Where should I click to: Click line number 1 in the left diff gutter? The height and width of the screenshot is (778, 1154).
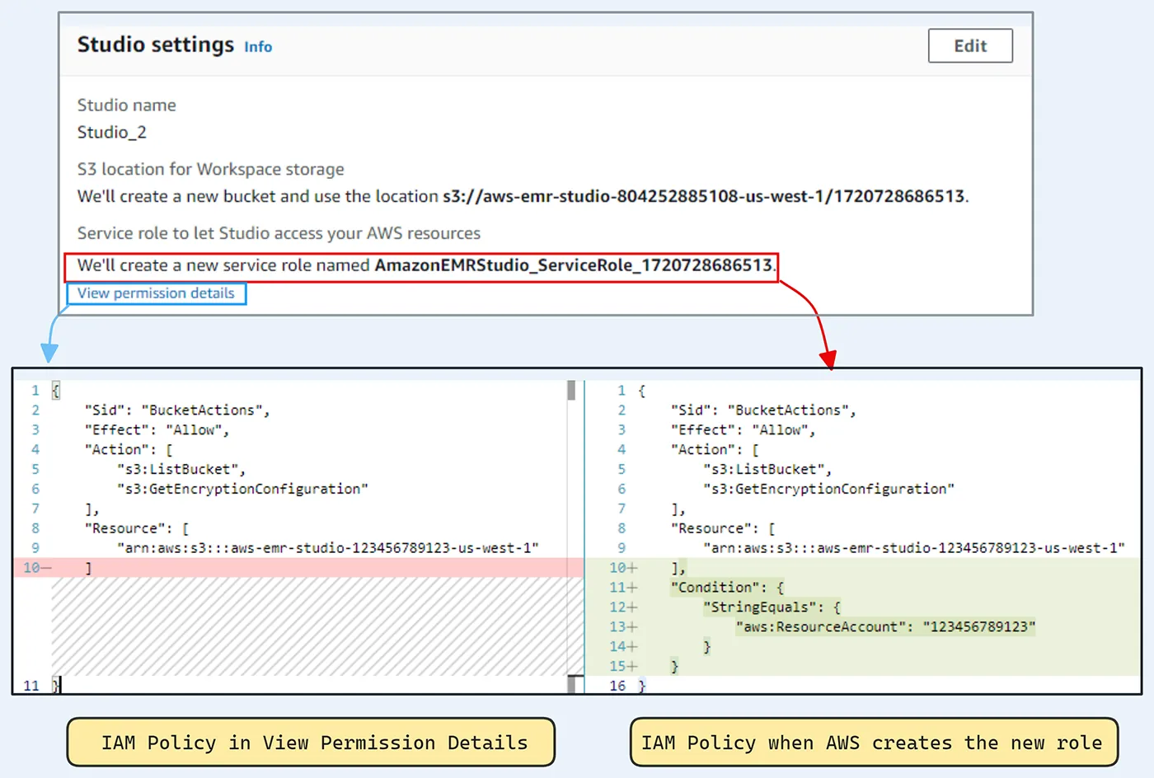point(35,391)
